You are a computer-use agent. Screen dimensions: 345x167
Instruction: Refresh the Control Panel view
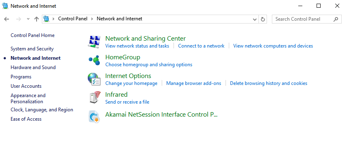click(263, 19)
